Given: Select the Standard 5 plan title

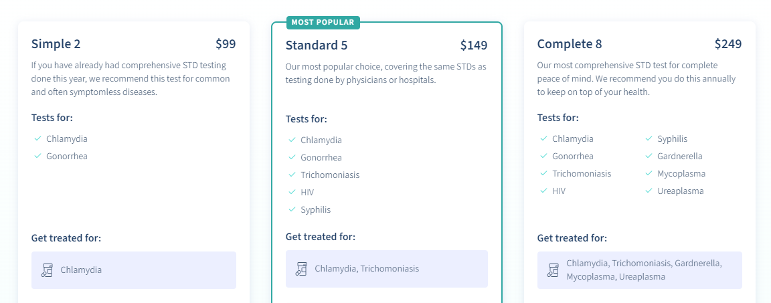Looking at the screenshot, I should (x=317, y=45).
